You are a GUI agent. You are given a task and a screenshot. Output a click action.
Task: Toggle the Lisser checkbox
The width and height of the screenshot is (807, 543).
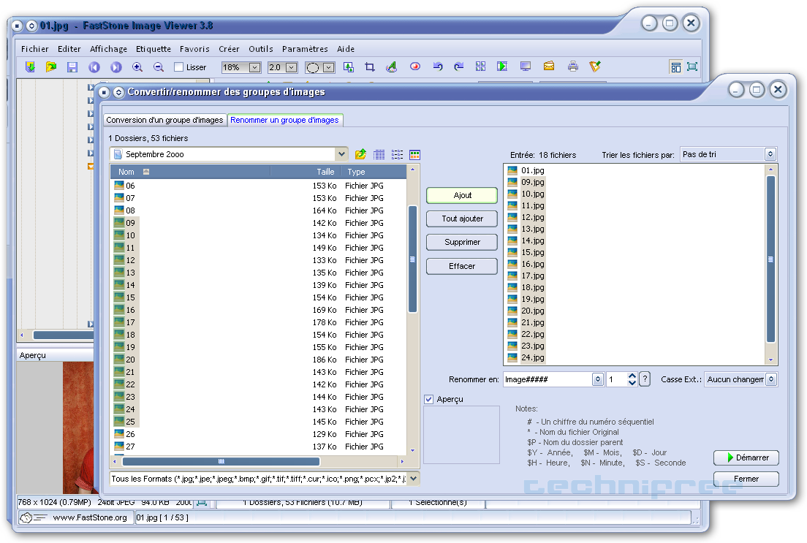point(179,67)
